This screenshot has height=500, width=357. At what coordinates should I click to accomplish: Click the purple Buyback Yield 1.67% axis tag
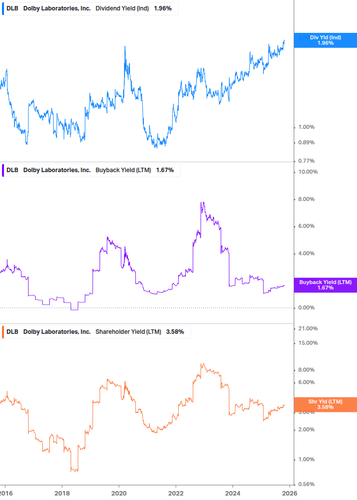(325, 285)
